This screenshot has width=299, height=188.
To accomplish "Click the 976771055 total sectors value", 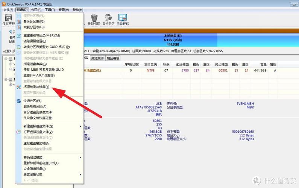I will pyautogui.click(x=153, y=135).
